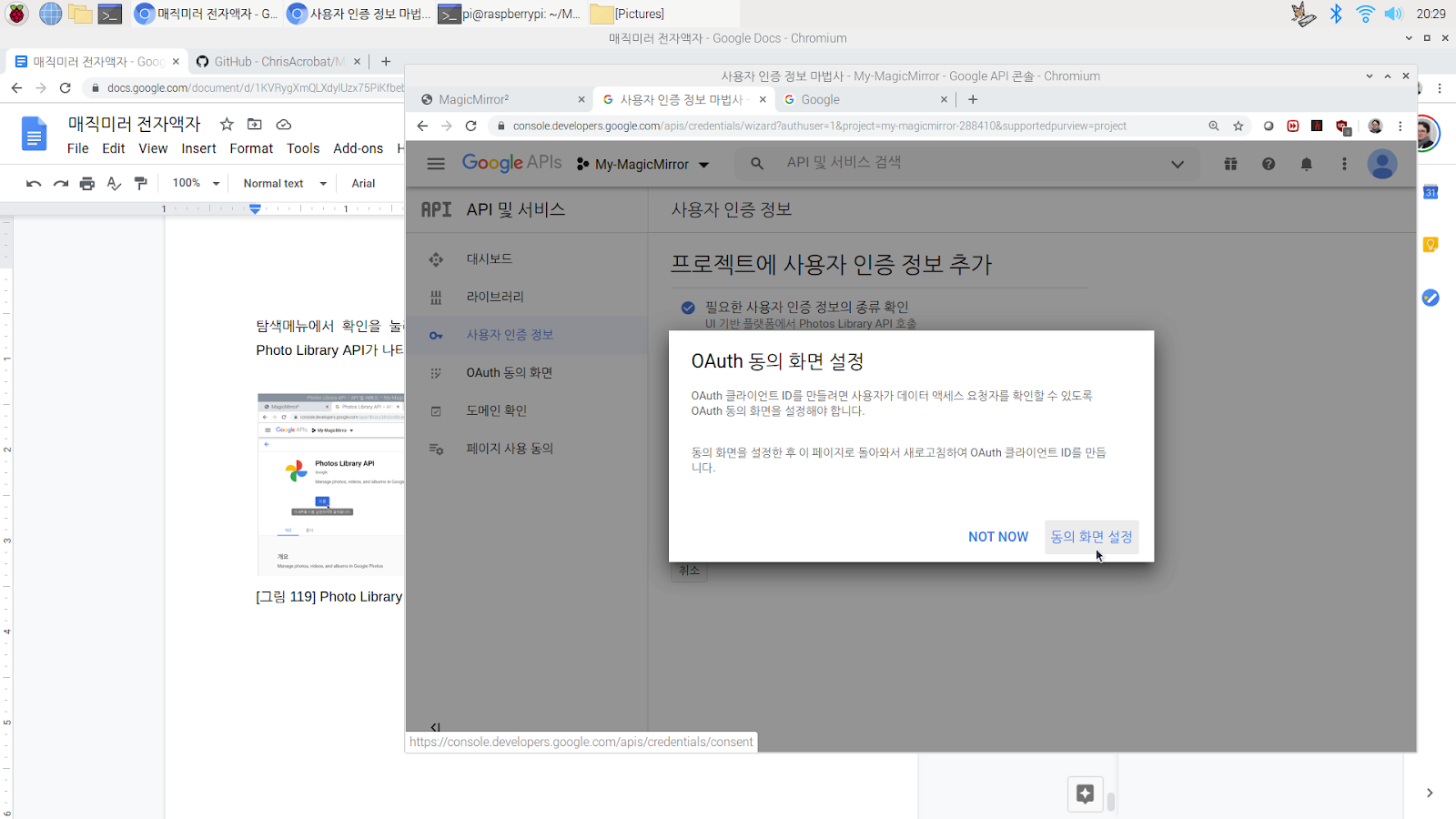Open the three-dot more menu in console header
The width and height of the screenshot is (1456, 819).
1344,164
